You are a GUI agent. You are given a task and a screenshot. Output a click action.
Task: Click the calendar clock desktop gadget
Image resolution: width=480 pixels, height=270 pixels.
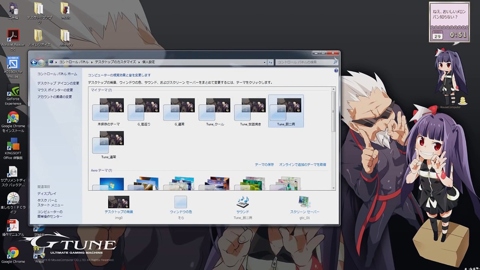pos(449,22)
